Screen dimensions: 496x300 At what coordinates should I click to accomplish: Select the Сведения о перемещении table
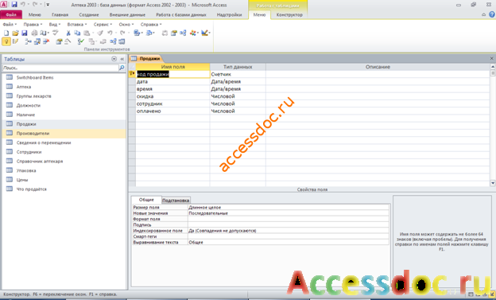[x=44, y=142]
